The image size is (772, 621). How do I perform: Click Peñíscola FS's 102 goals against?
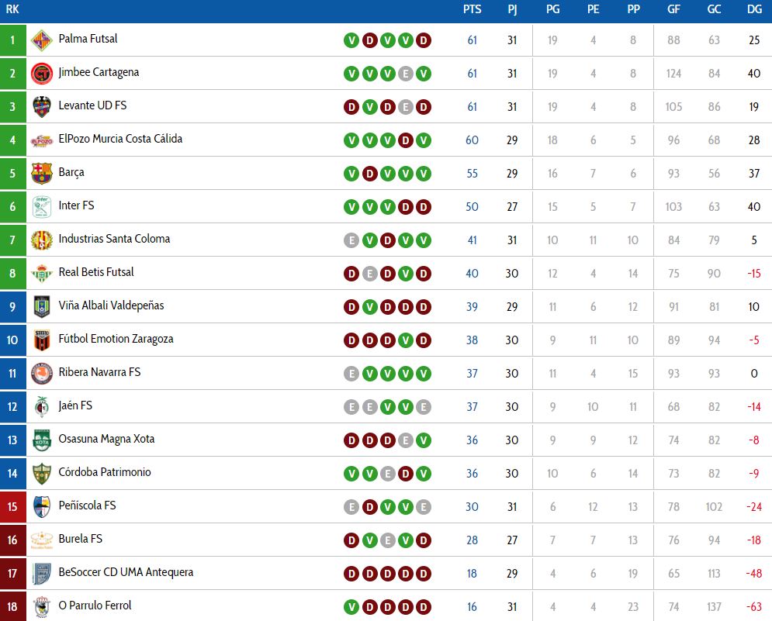pos(714,507)
